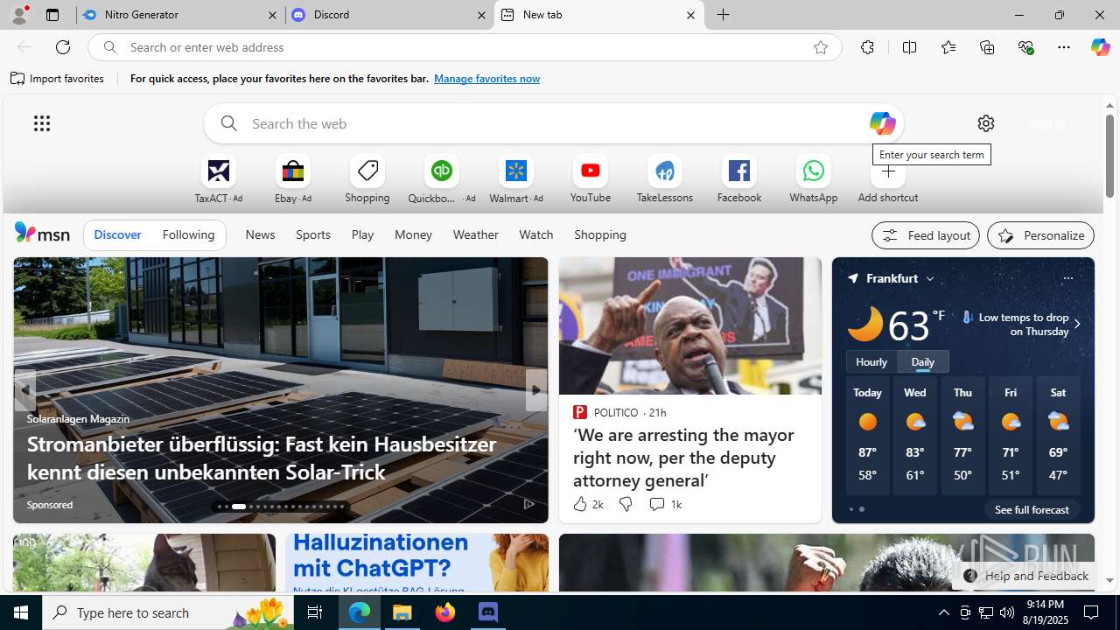Screen dimensions: 1120x630
Task: Click the Personalize button
Action: [x=1040, y=235]
